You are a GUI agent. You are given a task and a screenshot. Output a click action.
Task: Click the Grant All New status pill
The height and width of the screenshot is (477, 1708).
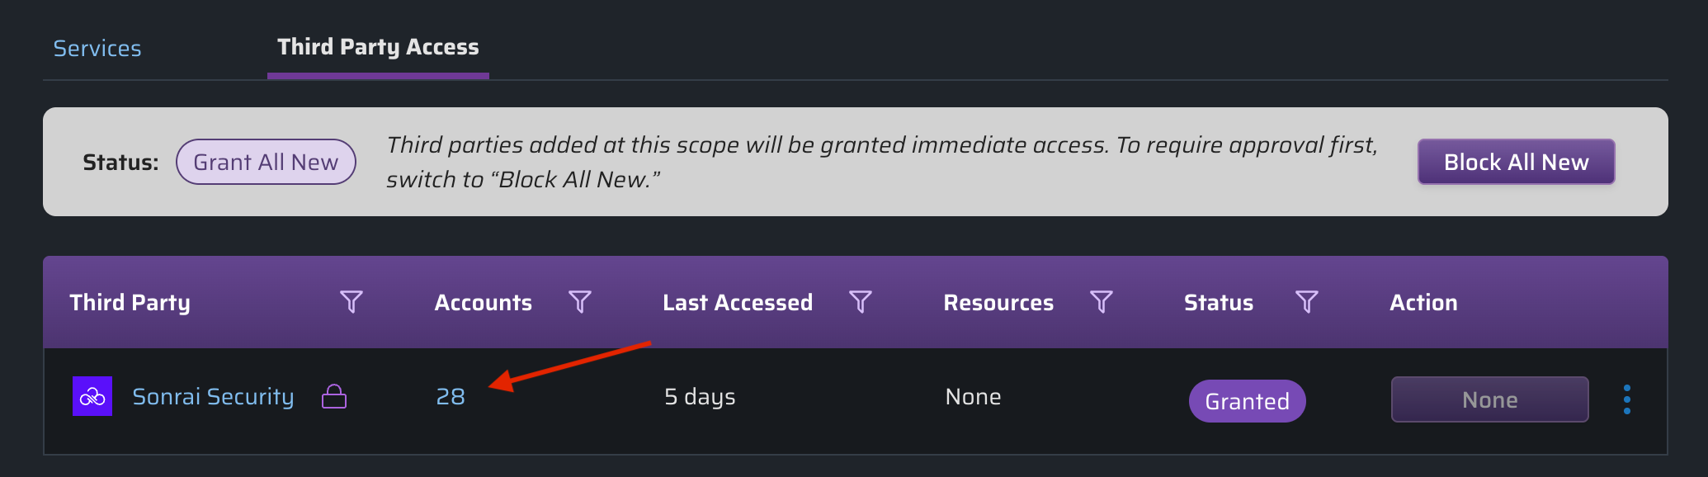tap(266, 162)
